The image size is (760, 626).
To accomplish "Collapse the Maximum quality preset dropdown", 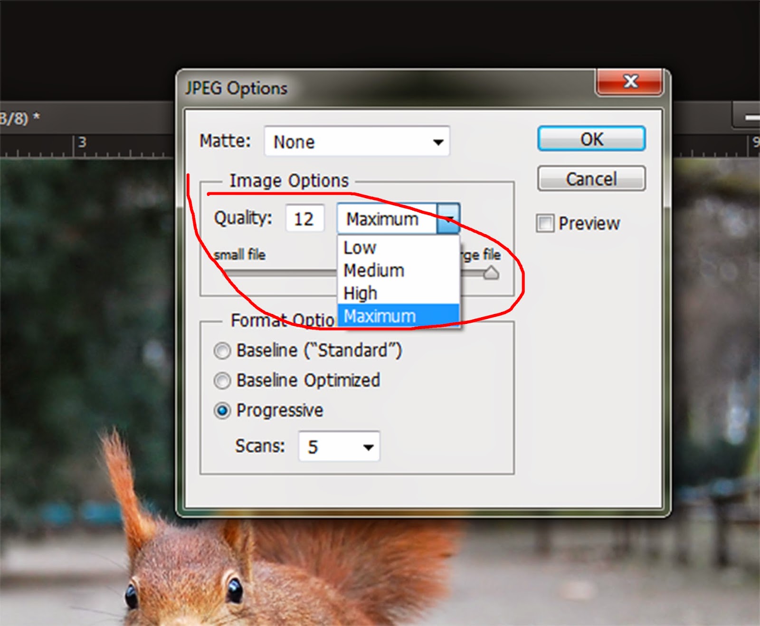I will tap(448, 218).
